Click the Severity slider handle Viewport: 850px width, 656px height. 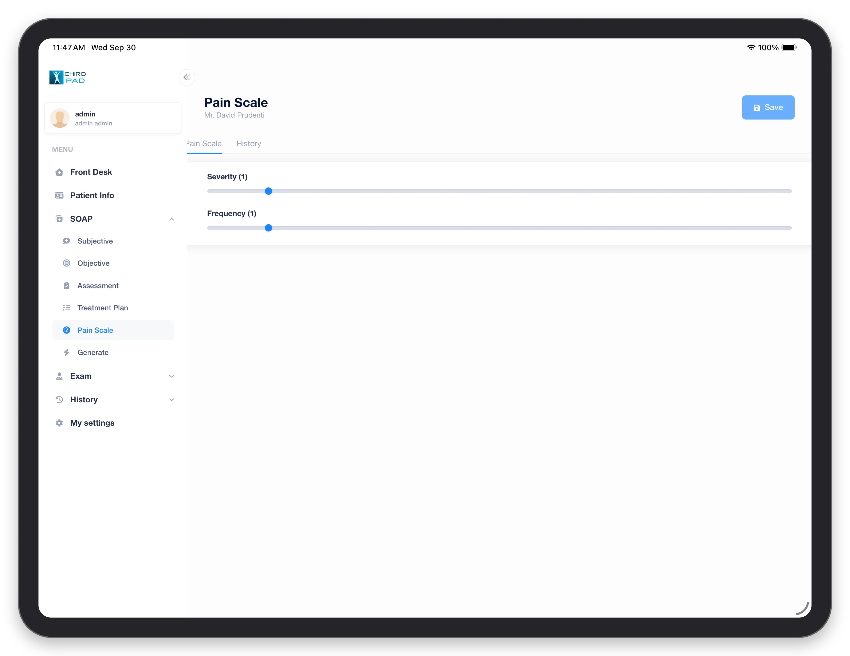click(x=269, y=191)
